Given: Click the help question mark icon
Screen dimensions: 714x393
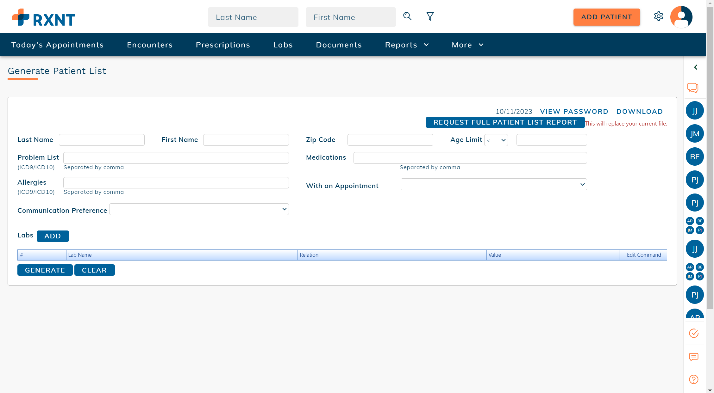Looking at the screenshot, I should [x=693, y=379].
